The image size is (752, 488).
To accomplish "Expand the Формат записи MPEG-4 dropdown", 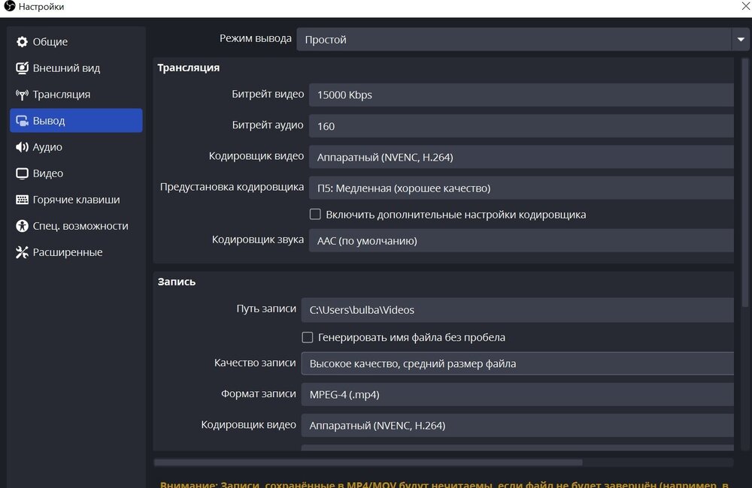I will click(517, 394).
